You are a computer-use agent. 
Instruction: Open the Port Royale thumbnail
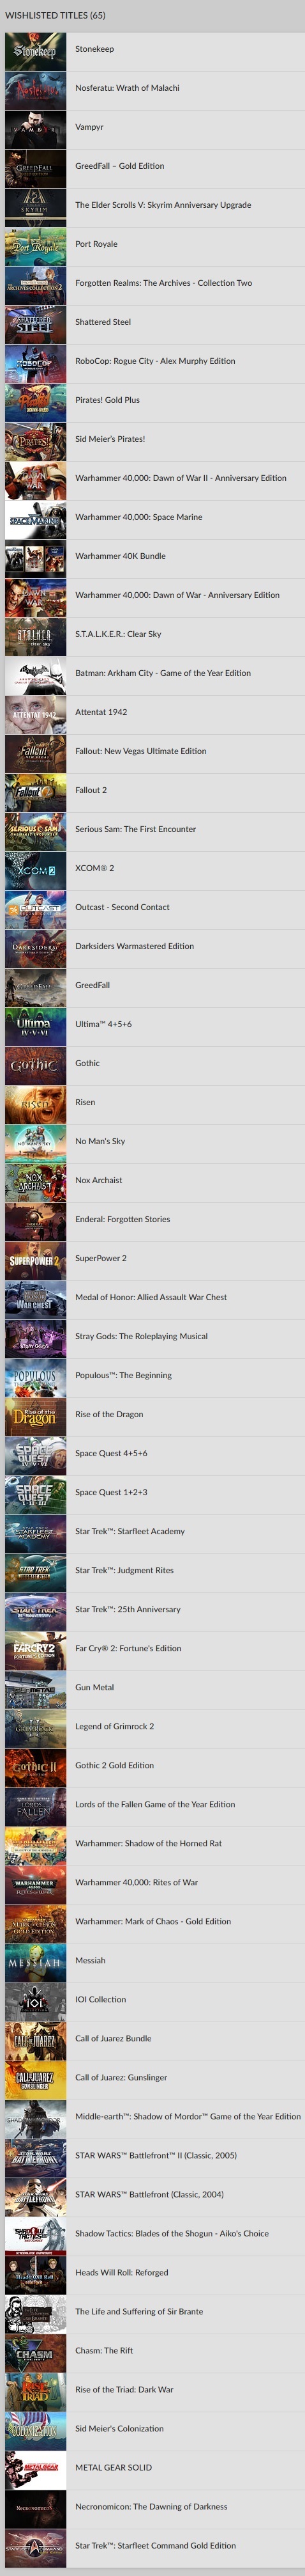[36, 244]
